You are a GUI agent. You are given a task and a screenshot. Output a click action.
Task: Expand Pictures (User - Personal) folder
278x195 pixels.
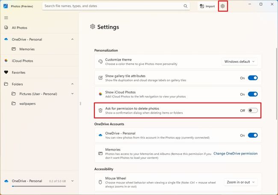[x=72, y=94]
